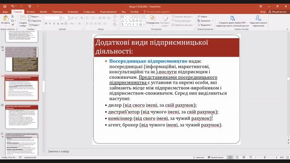Toggle bold text formatting

46,24
